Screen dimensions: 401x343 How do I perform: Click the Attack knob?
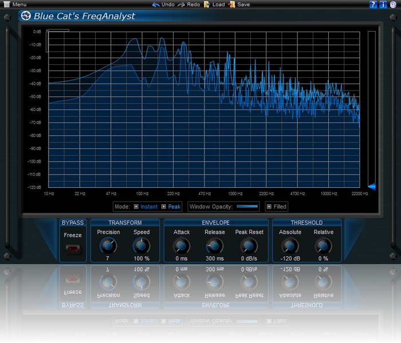point(182,245)
